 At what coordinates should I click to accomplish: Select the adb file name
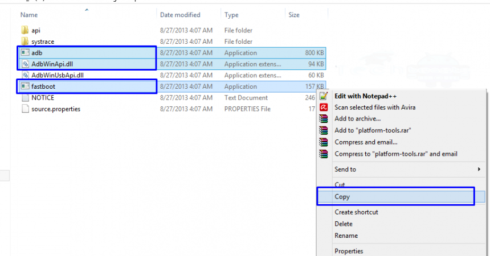(37, 53)
